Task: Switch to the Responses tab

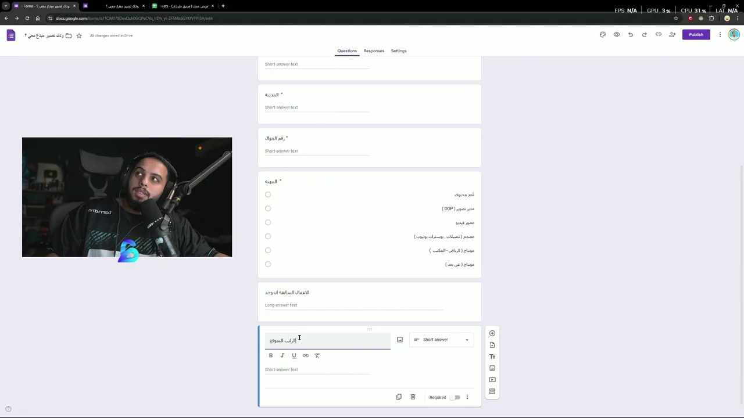Action: pos(374,51)
